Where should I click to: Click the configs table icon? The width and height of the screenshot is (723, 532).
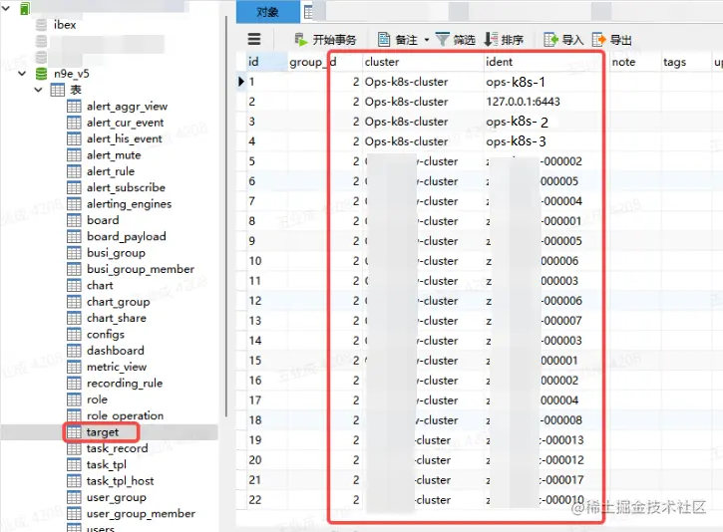[74, 335]
